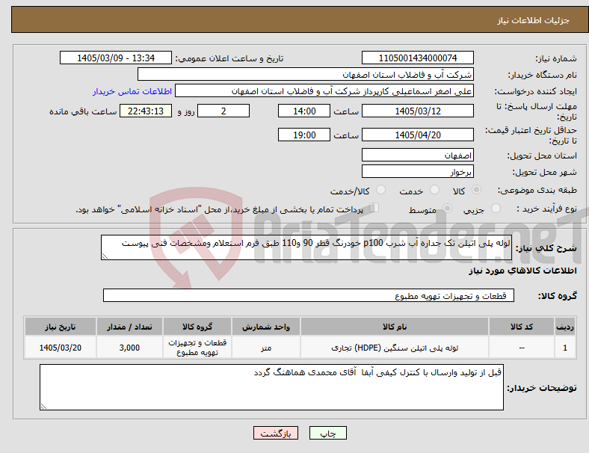Image resolution: width=589 pixels, height=453 pixels.
Task: Click the announcement date field 1405/03/09 - 13:34
Action: (116, 58)
